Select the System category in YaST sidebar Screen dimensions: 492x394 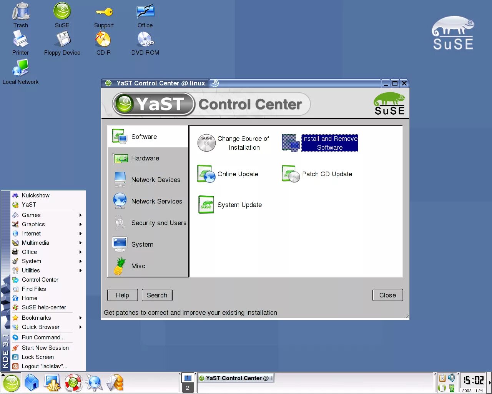pyautogui.click(x=148, y=244)
